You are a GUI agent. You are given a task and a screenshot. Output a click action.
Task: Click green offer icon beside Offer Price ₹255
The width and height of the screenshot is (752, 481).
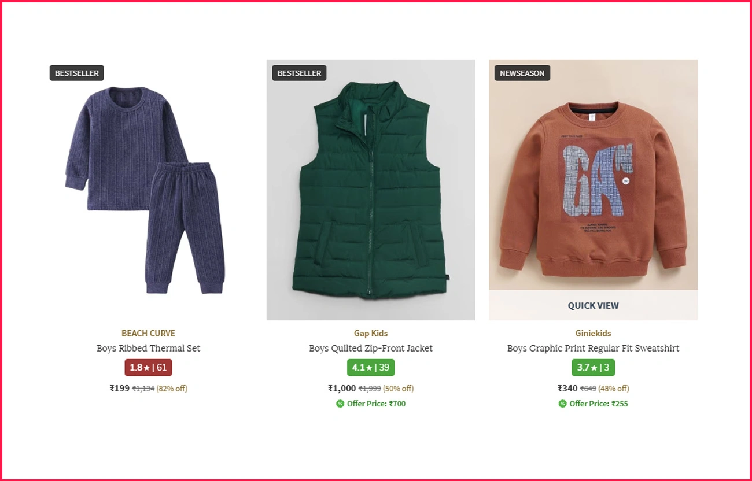point(562,404)
